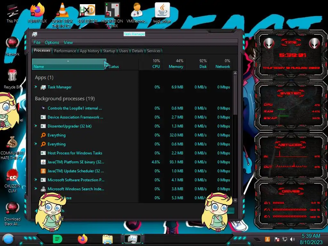
Task: Click the Task Manager row icon
Action: [x=43, y=87]
